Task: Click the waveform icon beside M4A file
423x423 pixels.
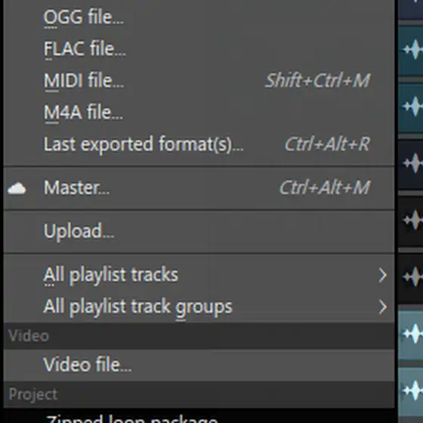Action: 413,107
